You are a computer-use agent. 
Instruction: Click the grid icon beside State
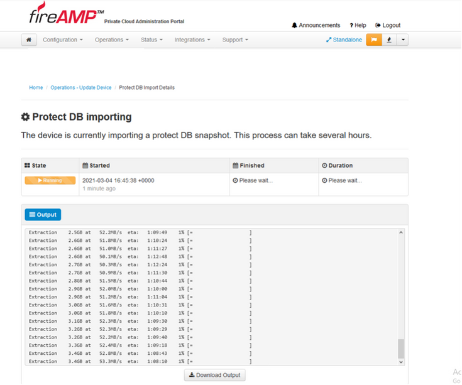click(x=27, y=165)
